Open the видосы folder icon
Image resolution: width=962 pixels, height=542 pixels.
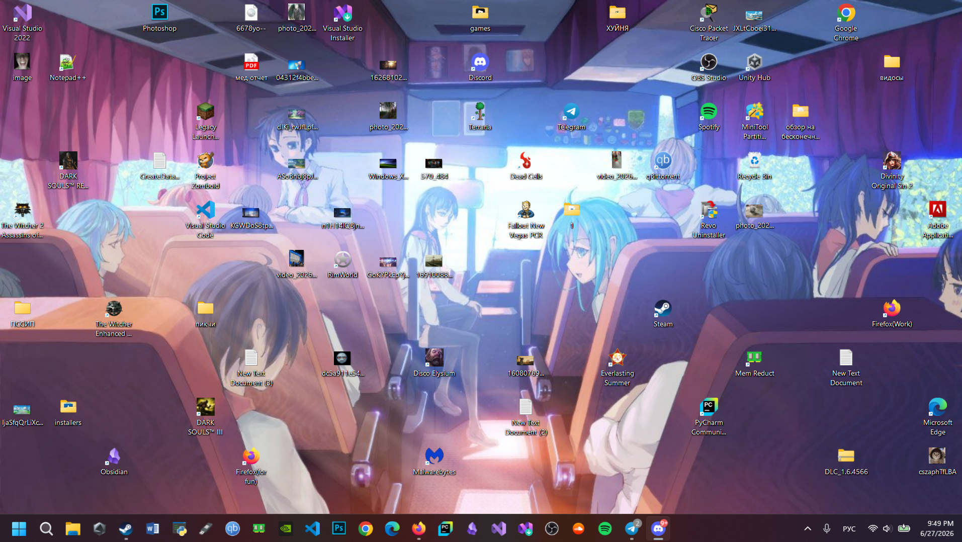tap(892, 67)
